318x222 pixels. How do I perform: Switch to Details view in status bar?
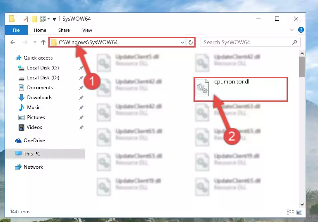pyautogui.click(x=290, y=212)
